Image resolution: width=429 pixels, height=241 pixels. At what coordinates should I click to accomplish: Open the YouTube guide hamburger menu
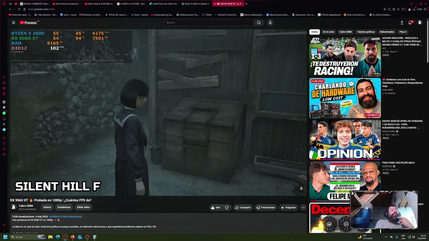click(13, 23)
